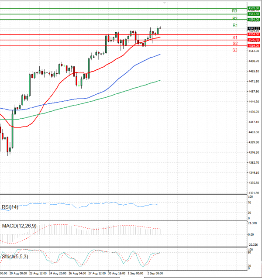Click the current price tag 4542.32
262x278 pixels.
254,28
